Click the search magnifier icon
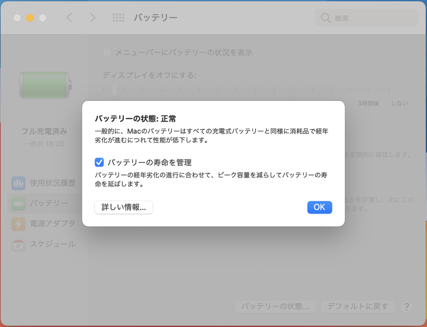This screenshot has height=327, width=427. click(x=326, y=18)
